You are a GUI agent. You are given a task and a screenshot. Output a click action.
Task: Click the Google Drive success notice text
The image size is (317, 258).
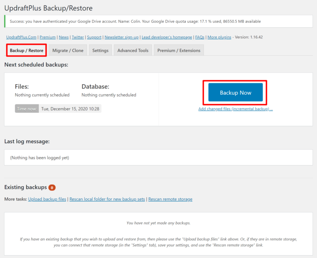pyautogui.click(x=135, y=21)
